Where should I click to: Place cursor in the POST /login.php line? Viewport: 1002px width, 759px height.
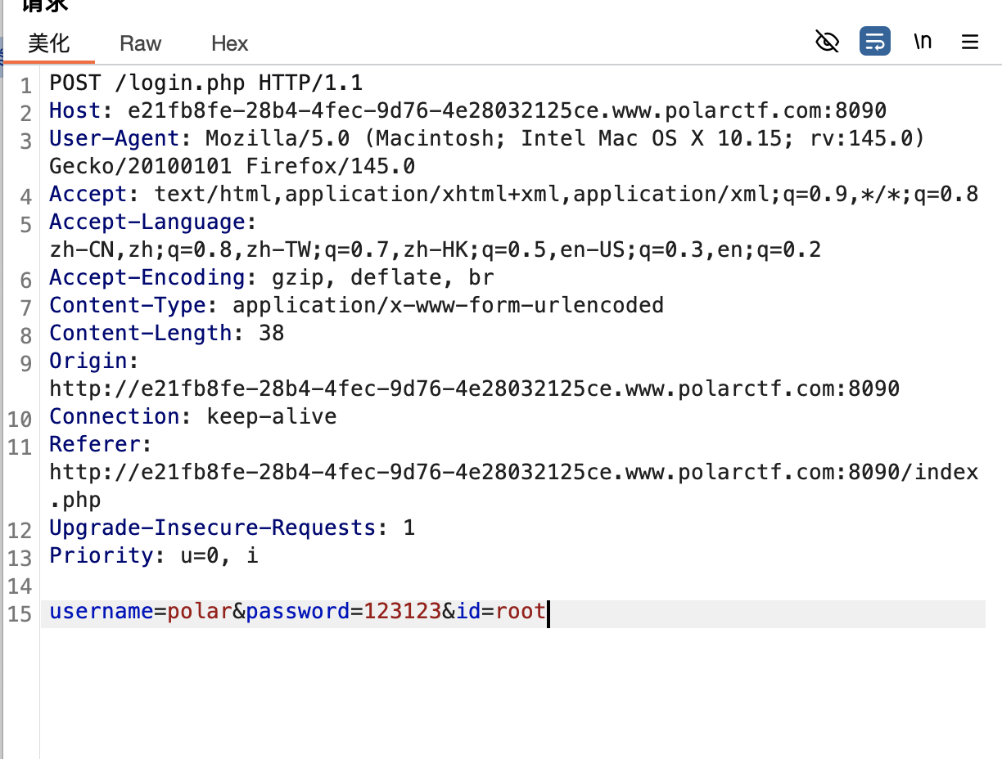pyautogui.click(x=206, y=83)
